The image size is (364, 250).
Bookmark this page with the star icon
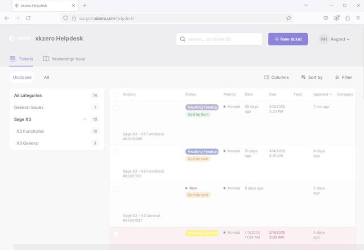click(x=289, y=18)
